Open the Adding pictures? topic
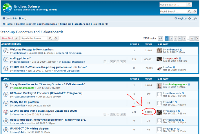The height and width of the screenshot is (134, 200). click(x=20, y=58)
